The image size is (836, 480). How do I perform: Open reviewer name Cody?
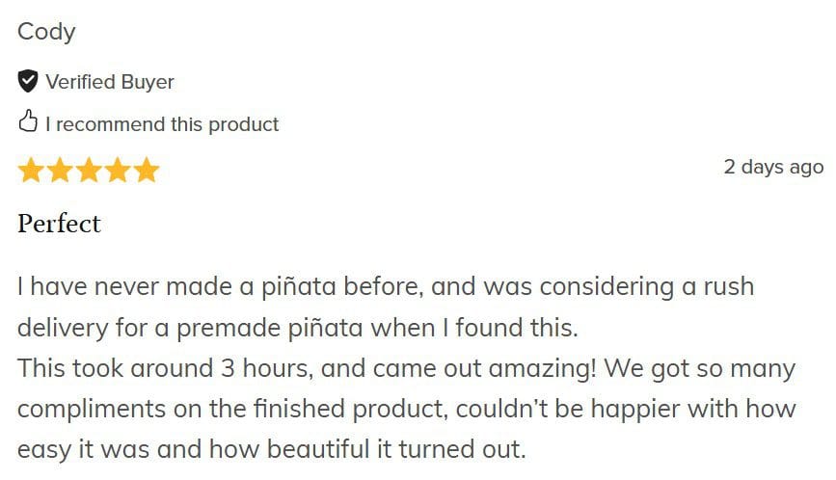(46, 32)
